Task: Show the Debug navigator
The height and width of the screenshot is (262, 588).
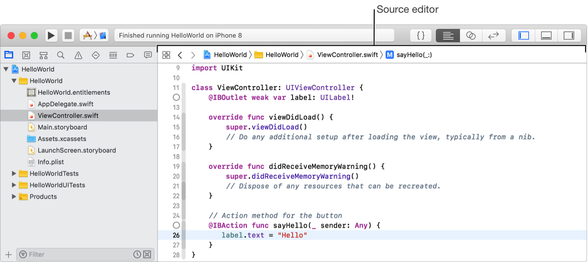Action: [113, 55]
